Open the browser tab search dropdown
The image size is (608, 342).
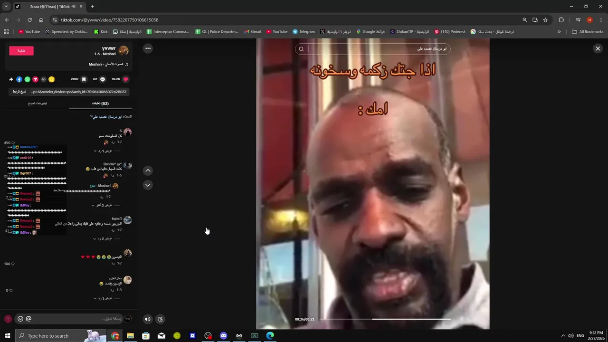click(x=6, y=7)
